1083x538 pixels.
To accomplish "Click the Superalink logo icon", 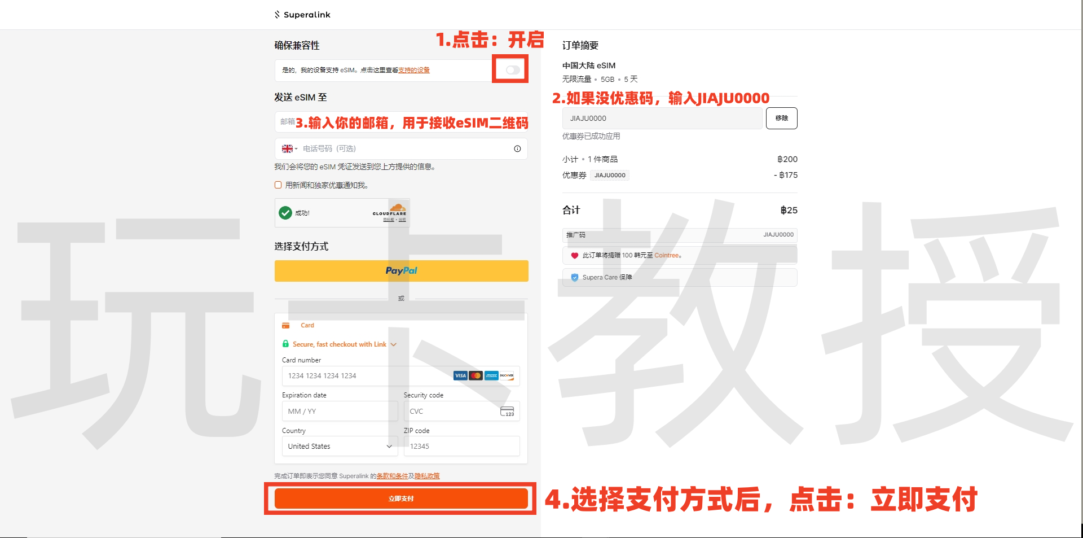I will tap(277, 14).
